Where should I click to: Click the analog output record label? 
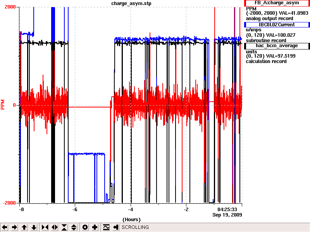(x=269, y=19)
